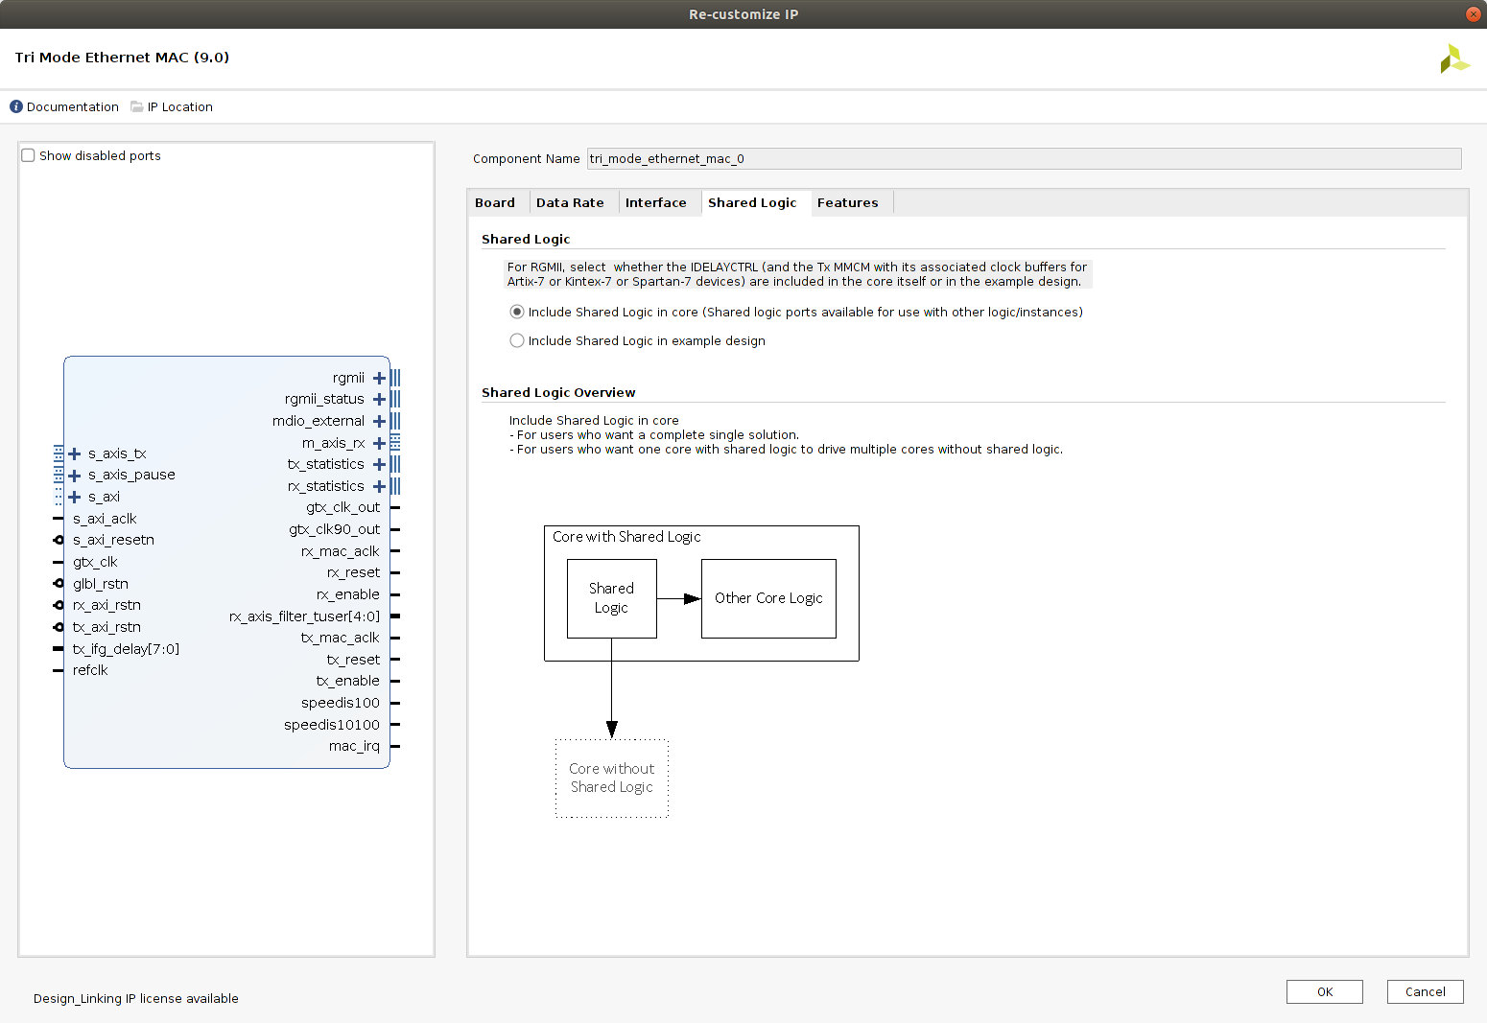Click the rx_axi_rstn port label
1487x1023 pixels.
click(x=106, y=605)
